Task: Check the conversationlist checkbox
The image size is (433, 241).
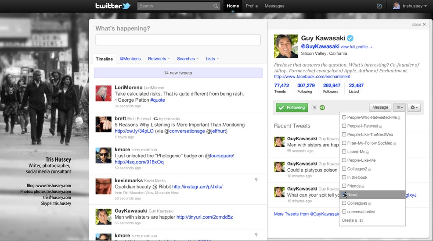Action: click(344, 212)
